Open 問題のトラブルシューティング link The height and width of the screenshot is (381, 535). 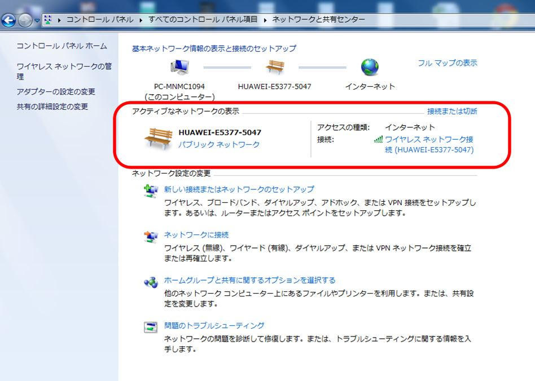click(x=214, y=325)
